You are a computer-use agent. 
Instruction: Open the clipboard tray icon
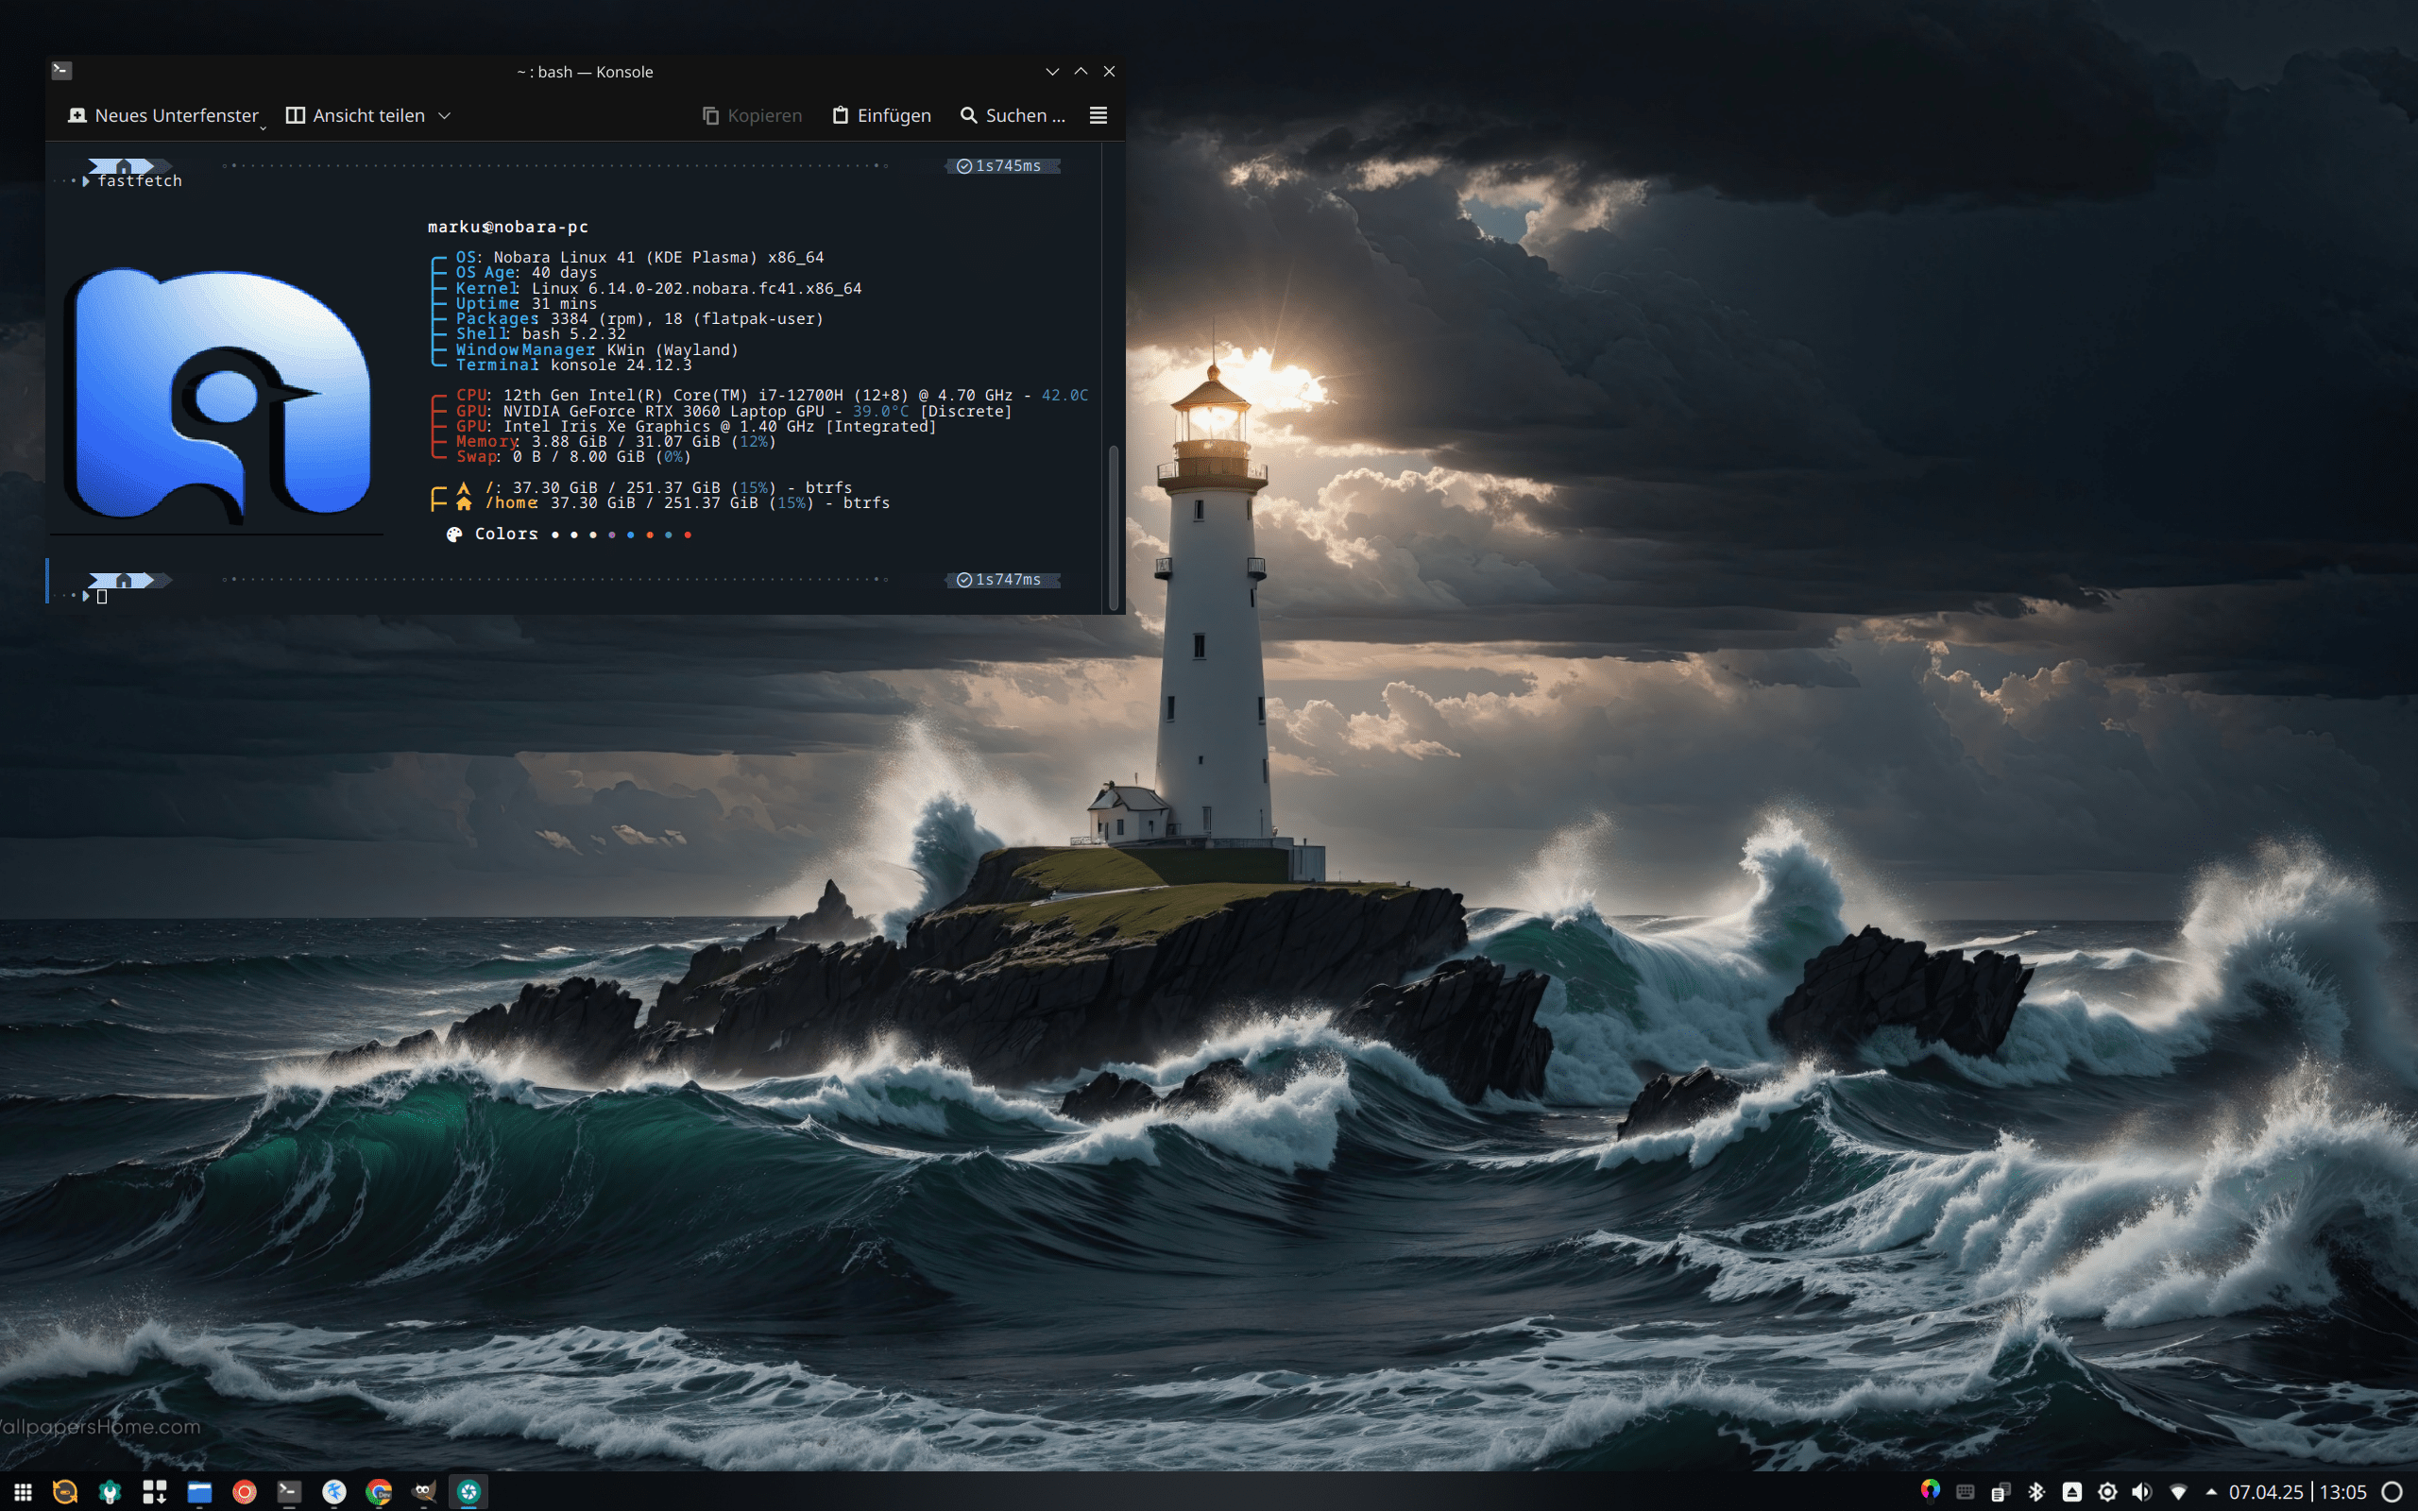pyautogui.click(x=2001, y=1492)
